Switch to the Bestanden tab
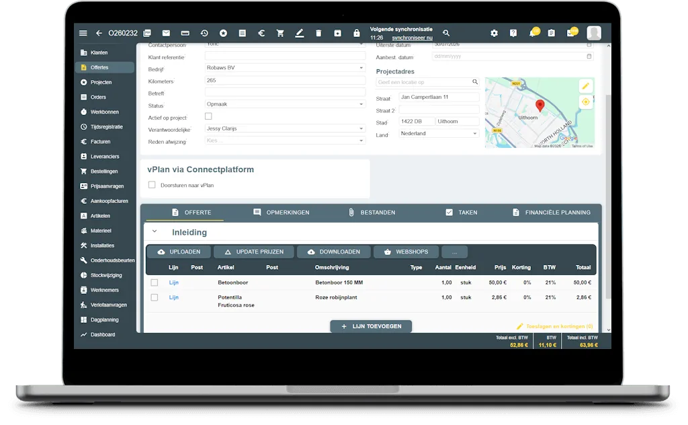 [372, 212]
